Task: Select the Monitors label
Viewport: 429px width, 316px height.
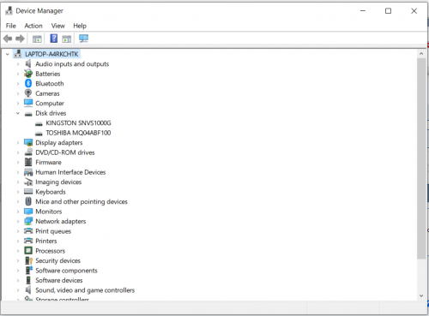Action: click(49, 212)
